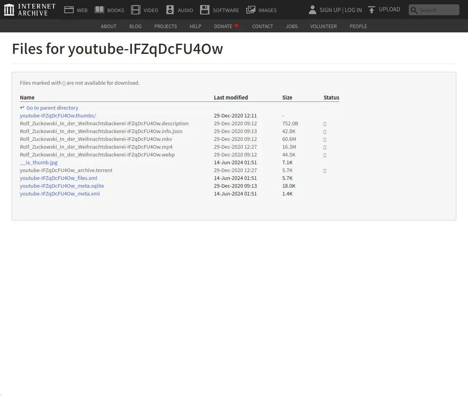Screen dimensions: 468x398
Task: Select the SOFTWARE label in the top bar
Action: pyautogui.click(x=226, y=10)
